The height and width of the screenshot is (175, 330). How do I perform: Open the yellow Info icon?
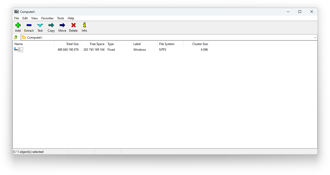tap(84, 25)
